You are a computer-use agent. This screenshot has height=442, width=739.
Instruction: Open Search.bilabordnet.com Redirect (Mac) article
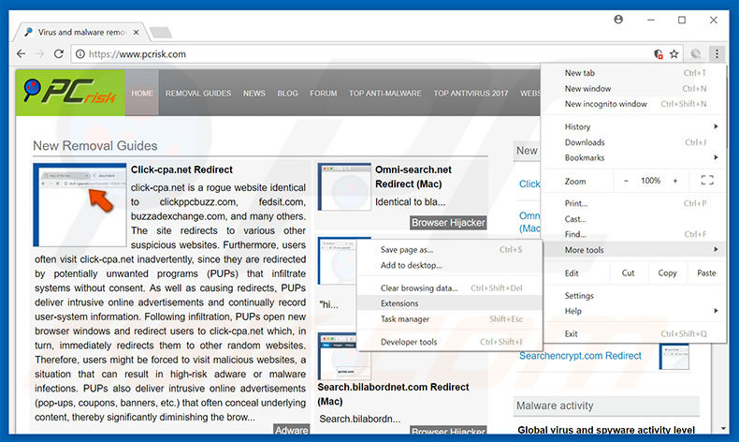point(393,394)
